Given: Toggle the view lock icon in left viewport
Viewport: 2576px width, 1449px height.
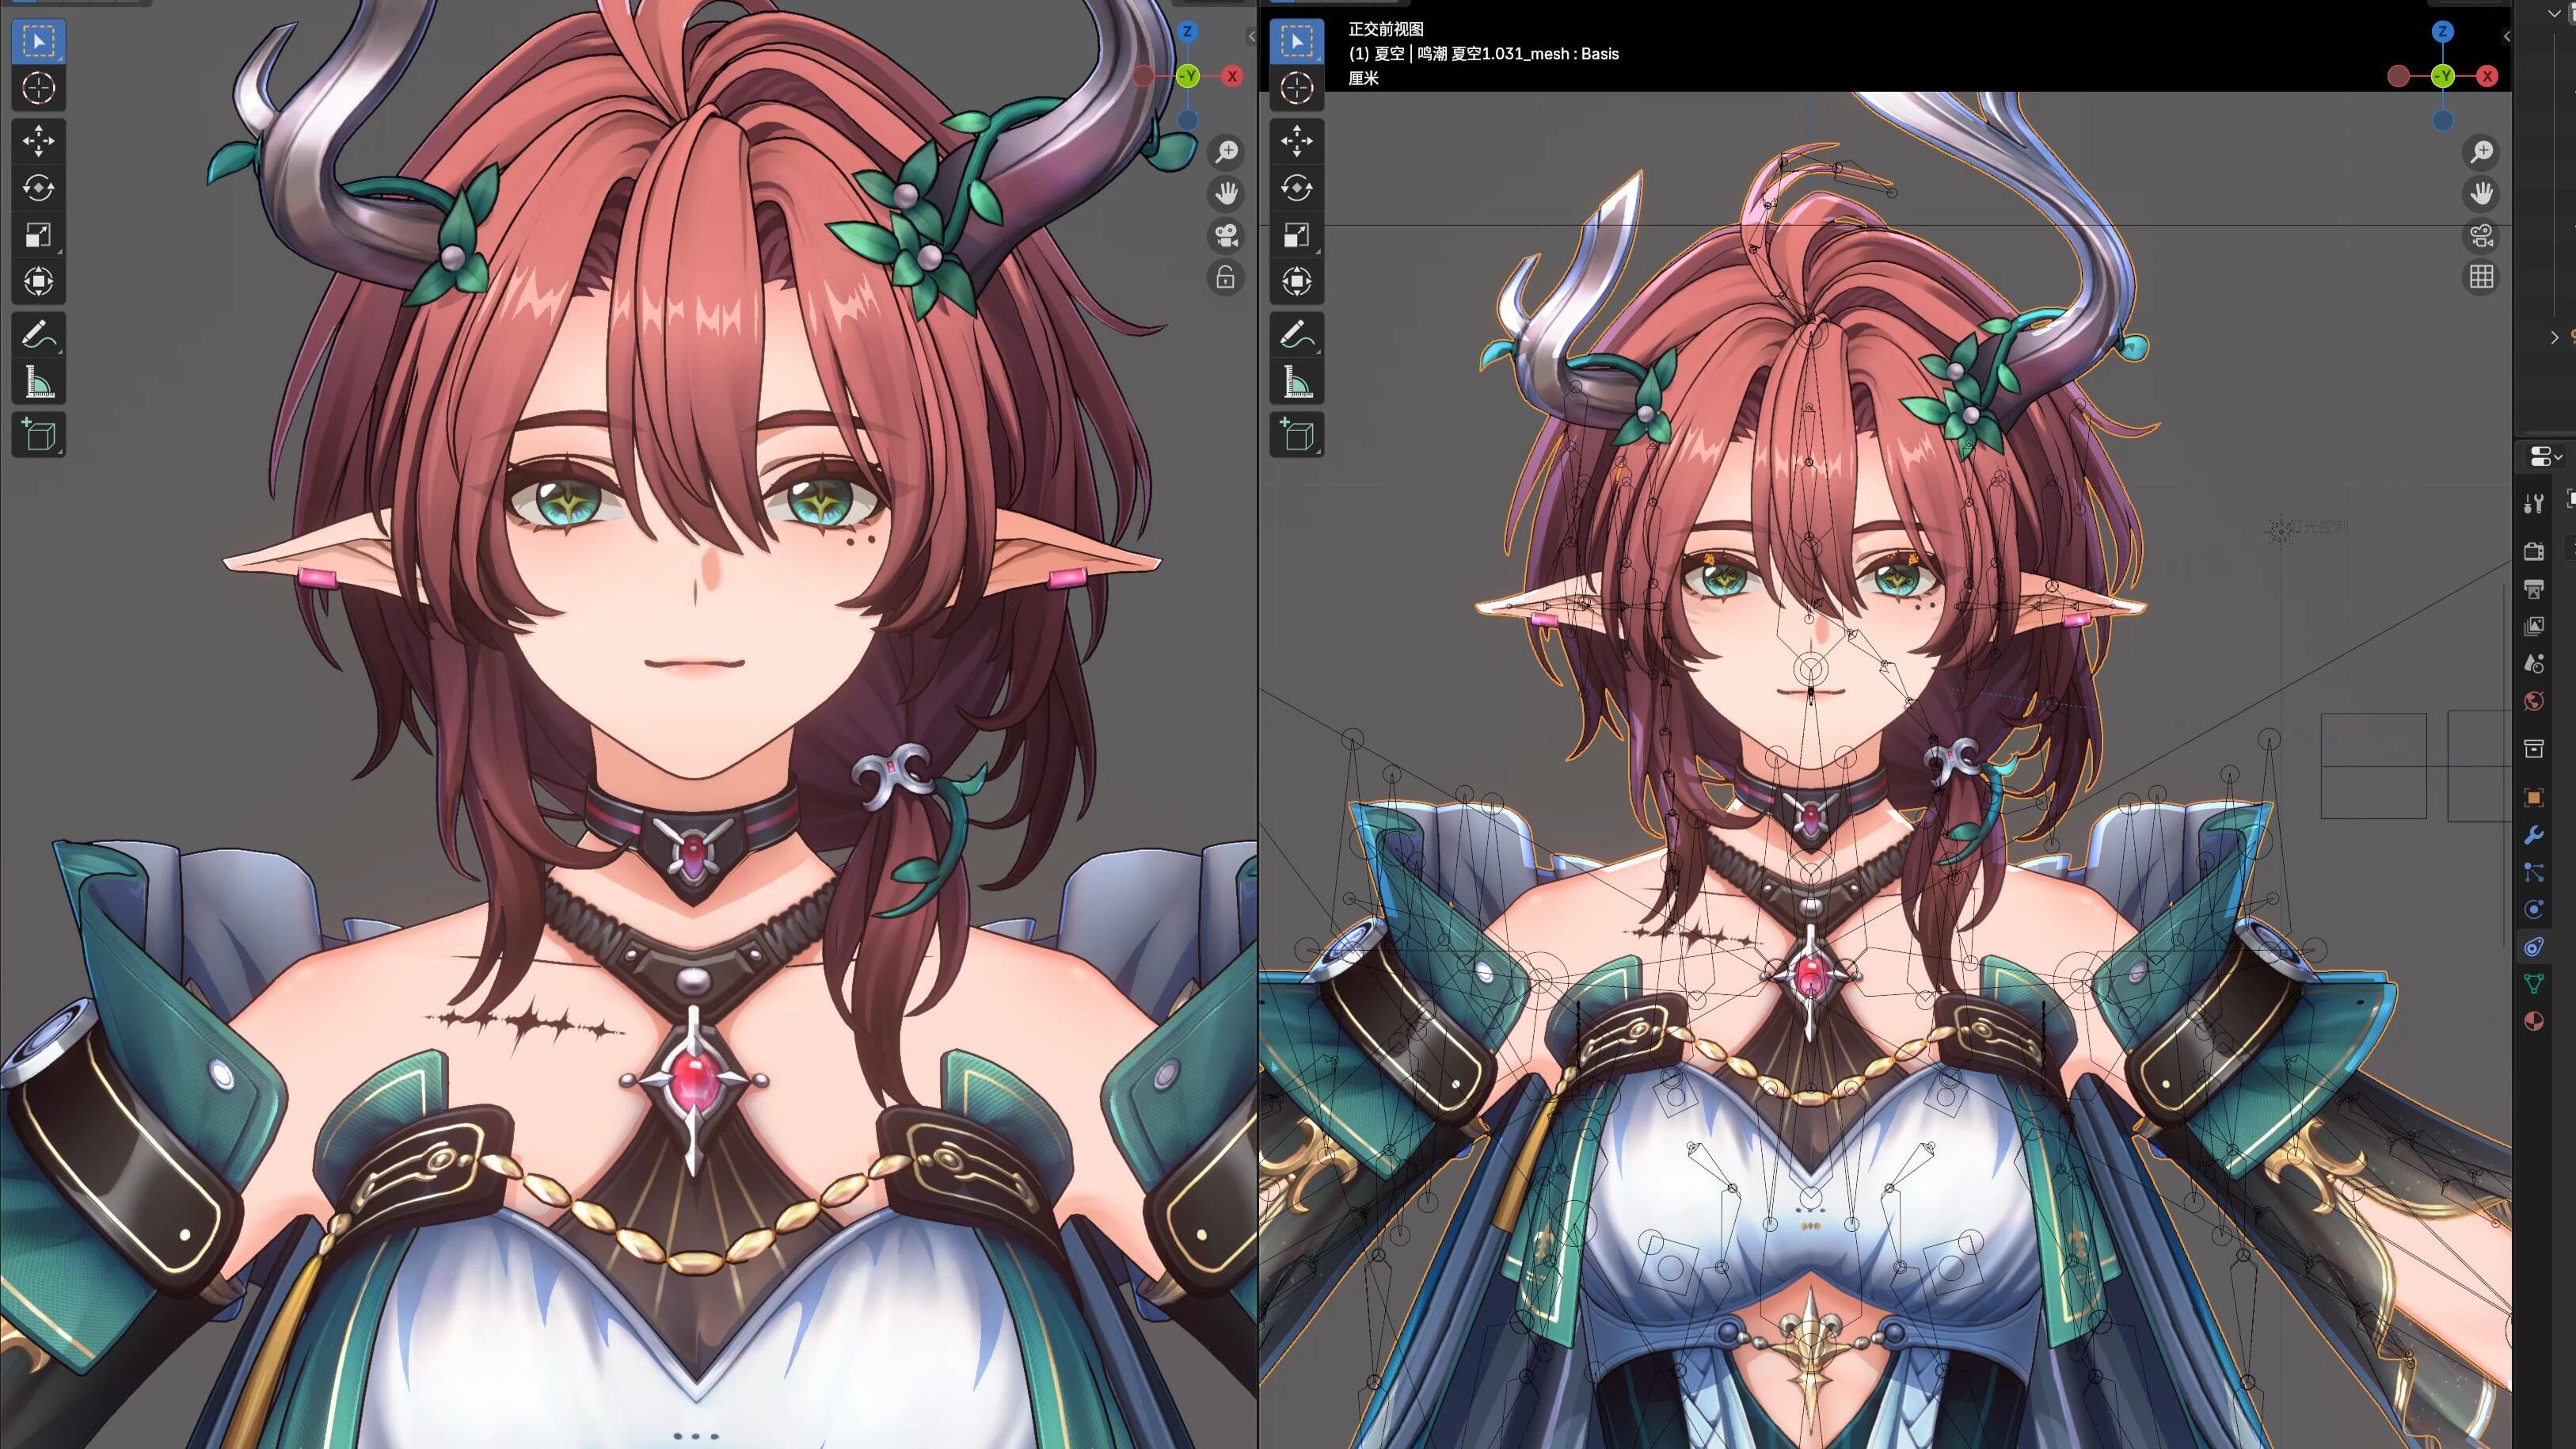Looking at the screenshot, I should tap(1226, 277).
